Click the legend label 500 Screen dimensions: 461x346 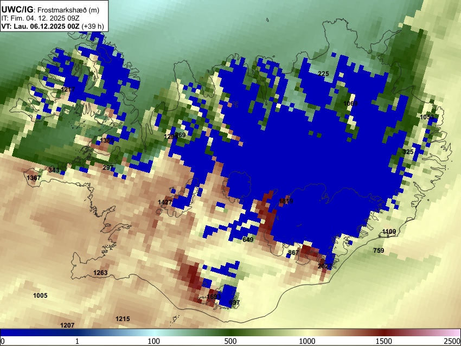click(x=230, y=341)
